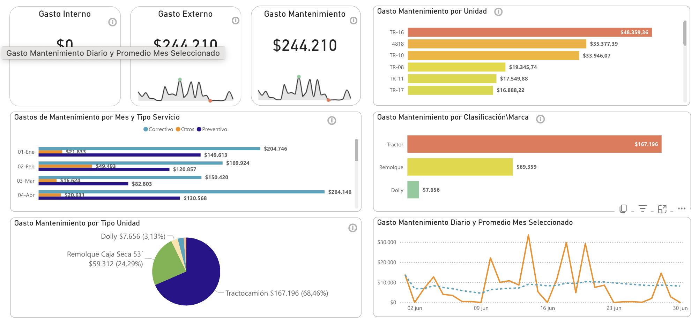The image size is (691, 320).
Task: Click the Gasto Externo card title
Action: pyautogui.click(x=185, y=14)
